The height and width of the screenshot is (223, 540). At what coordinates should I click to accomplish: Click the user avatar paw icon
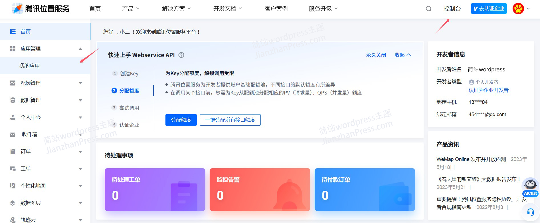click(518, 9)
